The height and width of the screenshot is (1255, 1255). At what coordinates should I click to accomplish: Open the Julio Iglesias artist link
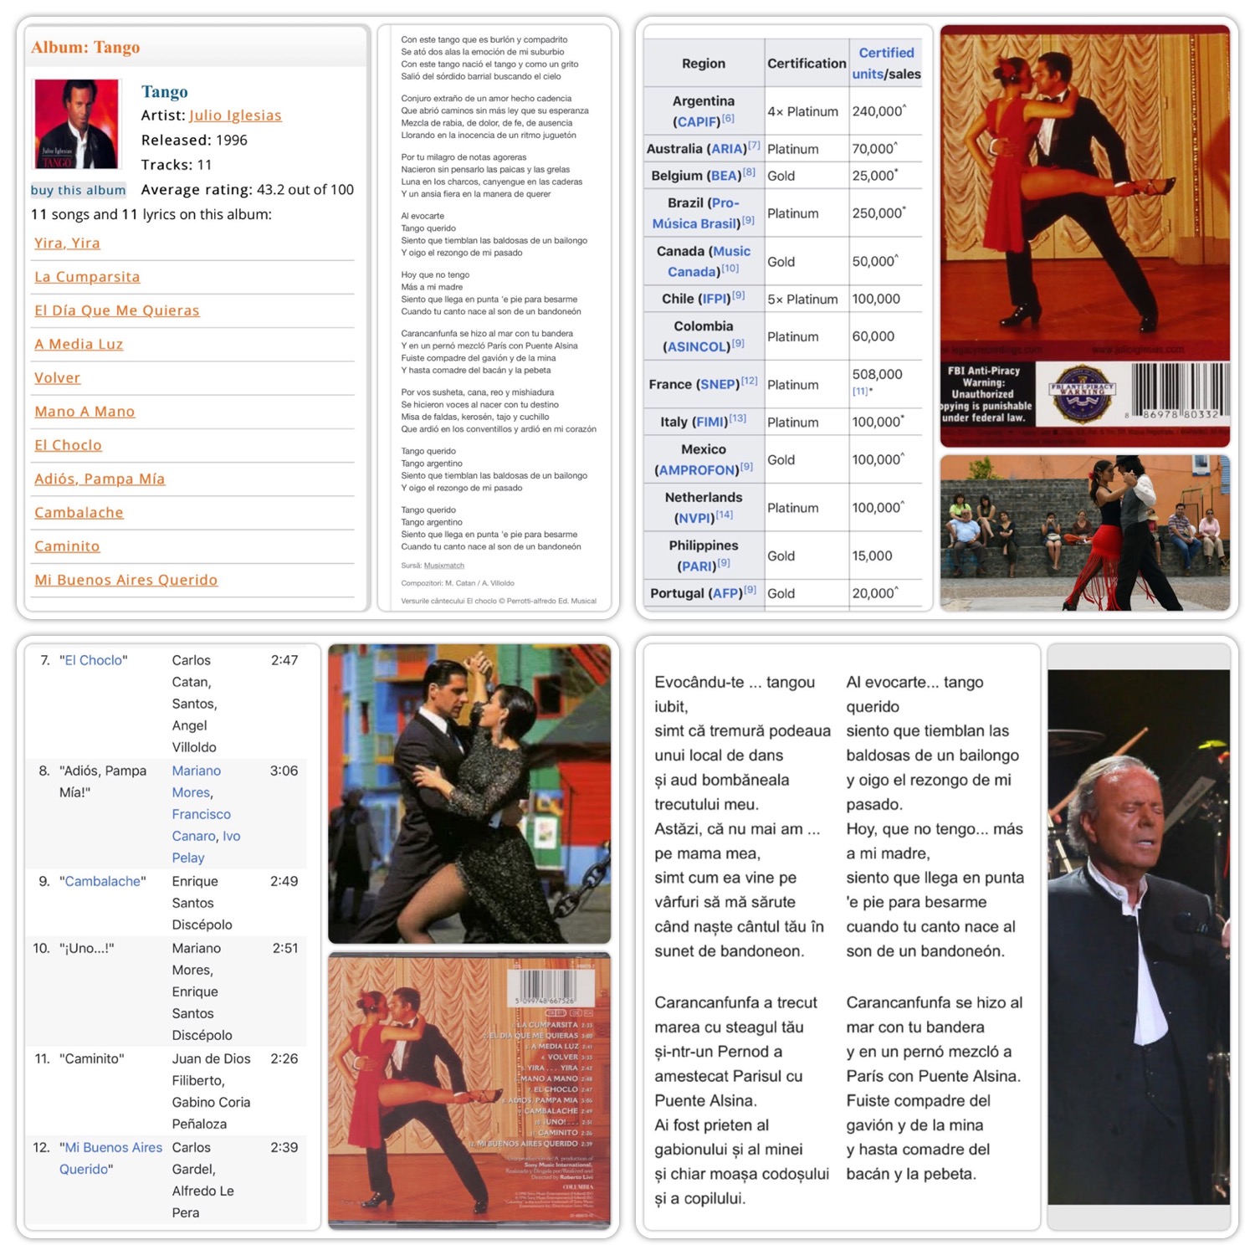235,115
